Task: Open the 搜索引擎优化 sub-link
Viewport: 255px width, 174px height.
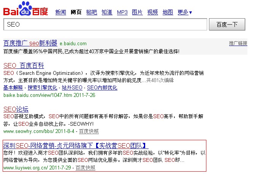Action: coord(43,87)
